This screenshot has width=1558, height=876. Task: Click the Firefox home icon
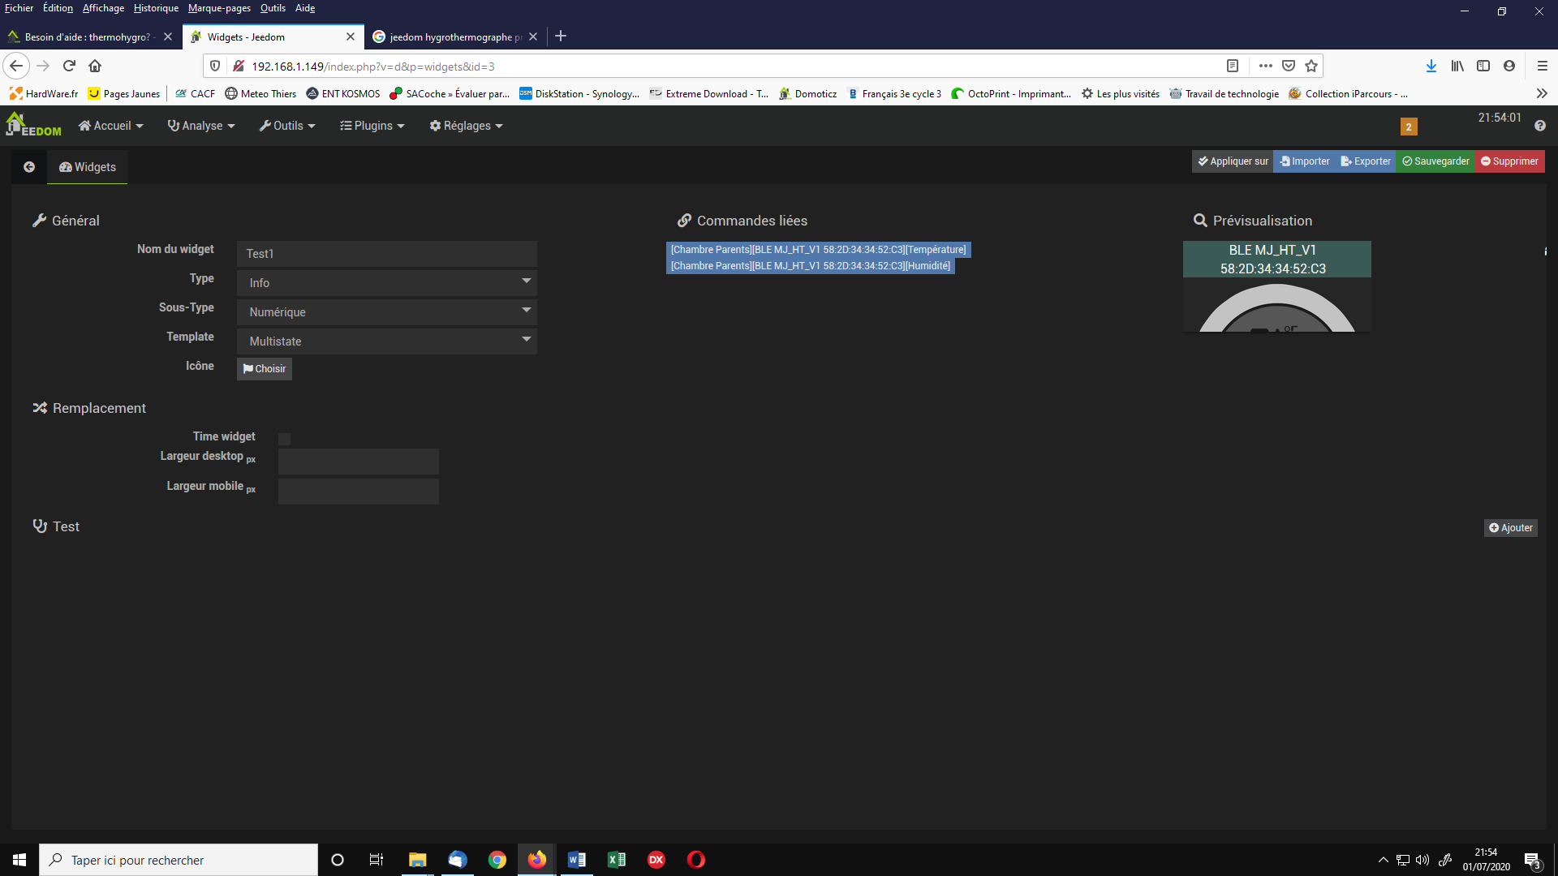pos(95,66)
